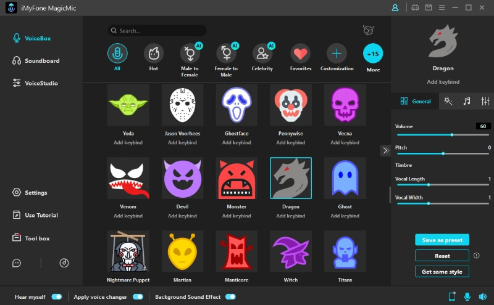Open Use Tutorial from the sidebar
494x305 pixels.
35,215
